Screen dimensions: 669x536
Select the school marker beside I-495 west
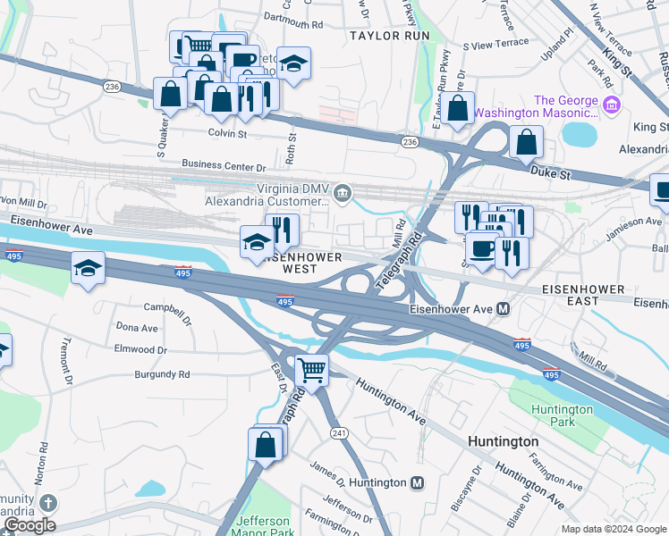[x=88, y=269]
